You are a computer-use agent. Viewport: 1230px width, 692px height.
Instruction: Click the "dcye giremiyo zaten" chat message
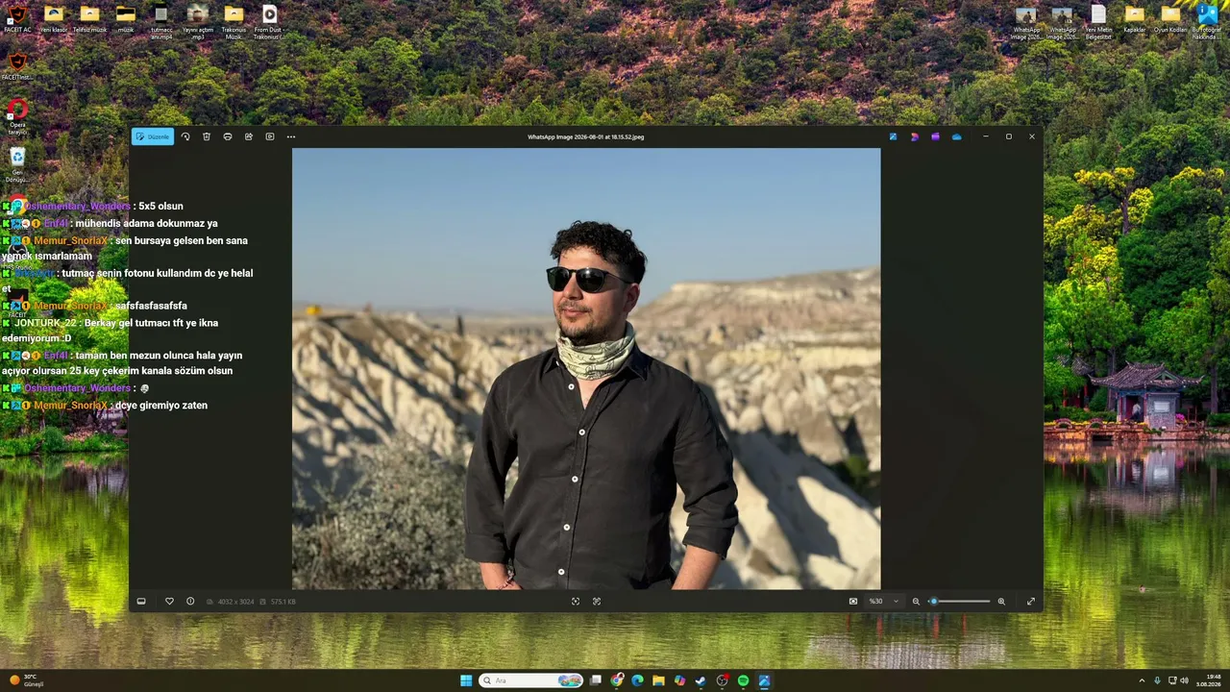click(161, 406)
